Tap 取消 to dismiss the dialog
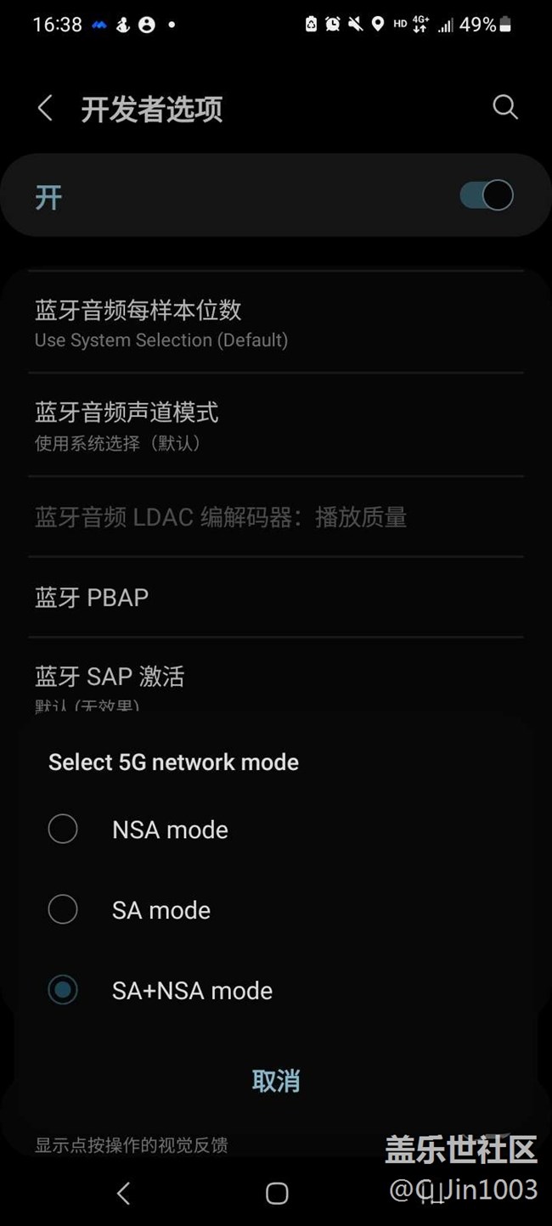The image size is (552, 1226). click(276, 1081)
